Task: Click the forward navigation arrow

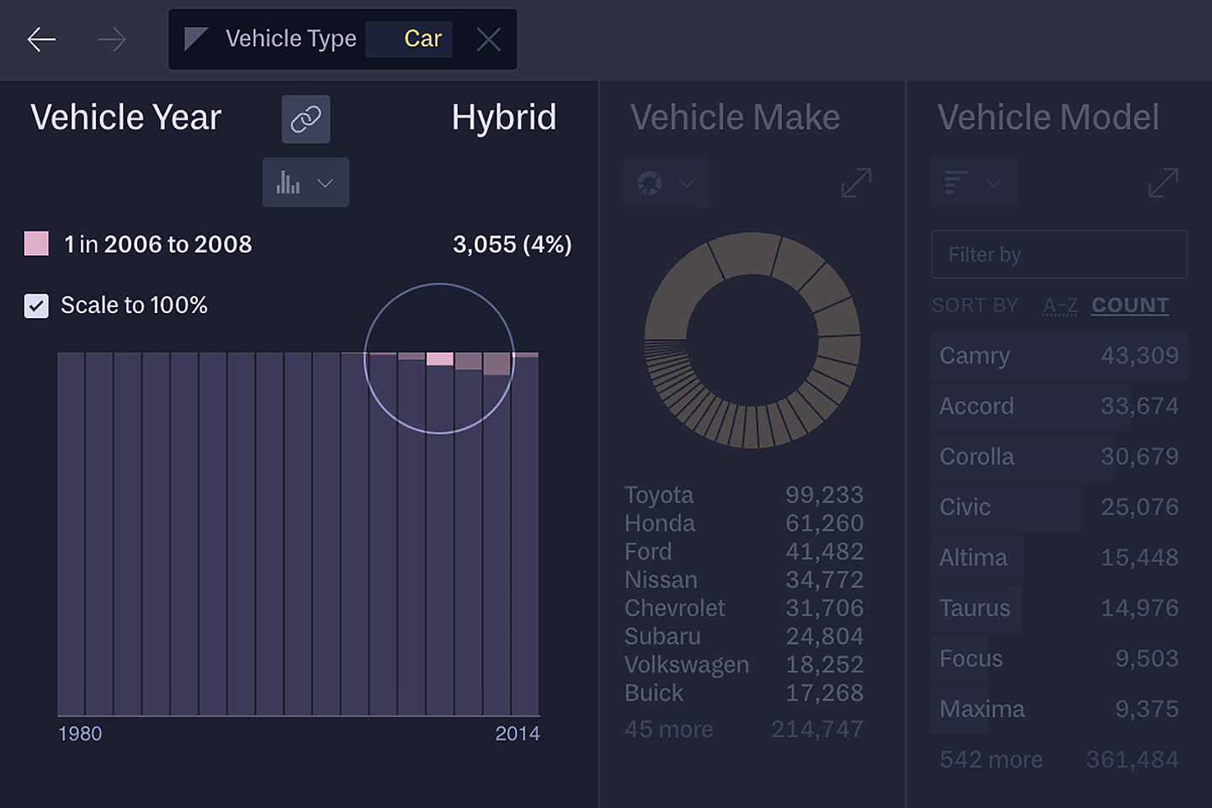Action: pos(111,39)
